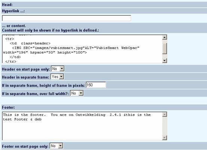Click the content textarea scroll-down arrow
Image resolution: width=207 pixels, height=150 pixels.
164,61
